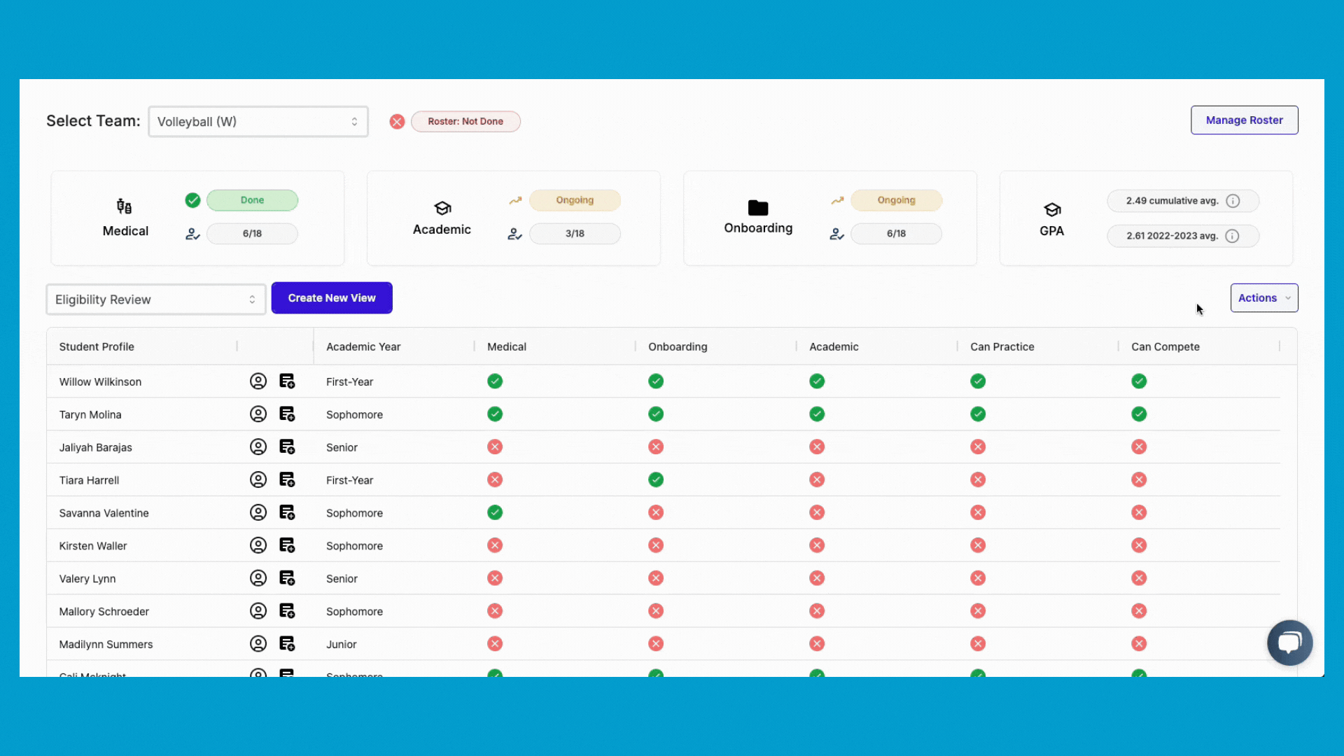Toggle Tiara Harrell's Onboarding status checkmark

point(656,480)
